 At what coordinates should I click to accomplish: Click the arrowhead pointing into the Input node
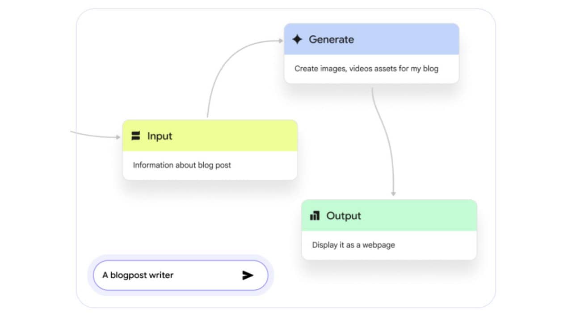(x=118, y=137)
